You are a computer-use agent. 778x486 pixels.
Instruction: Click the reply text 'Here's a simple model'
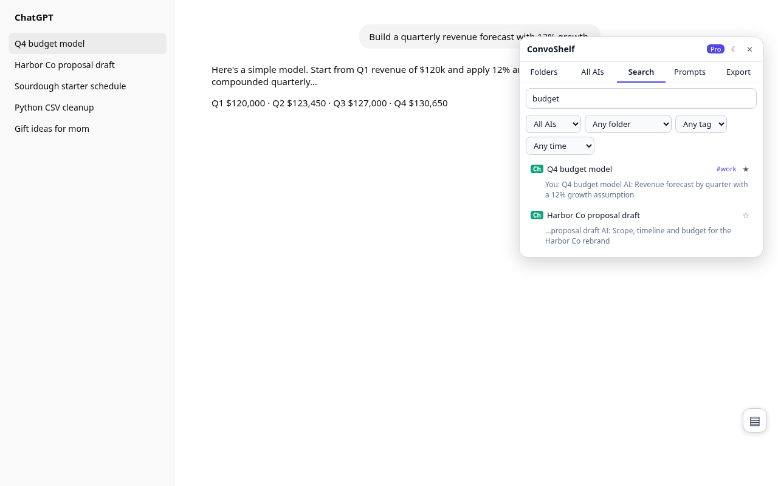coord(365,75)
